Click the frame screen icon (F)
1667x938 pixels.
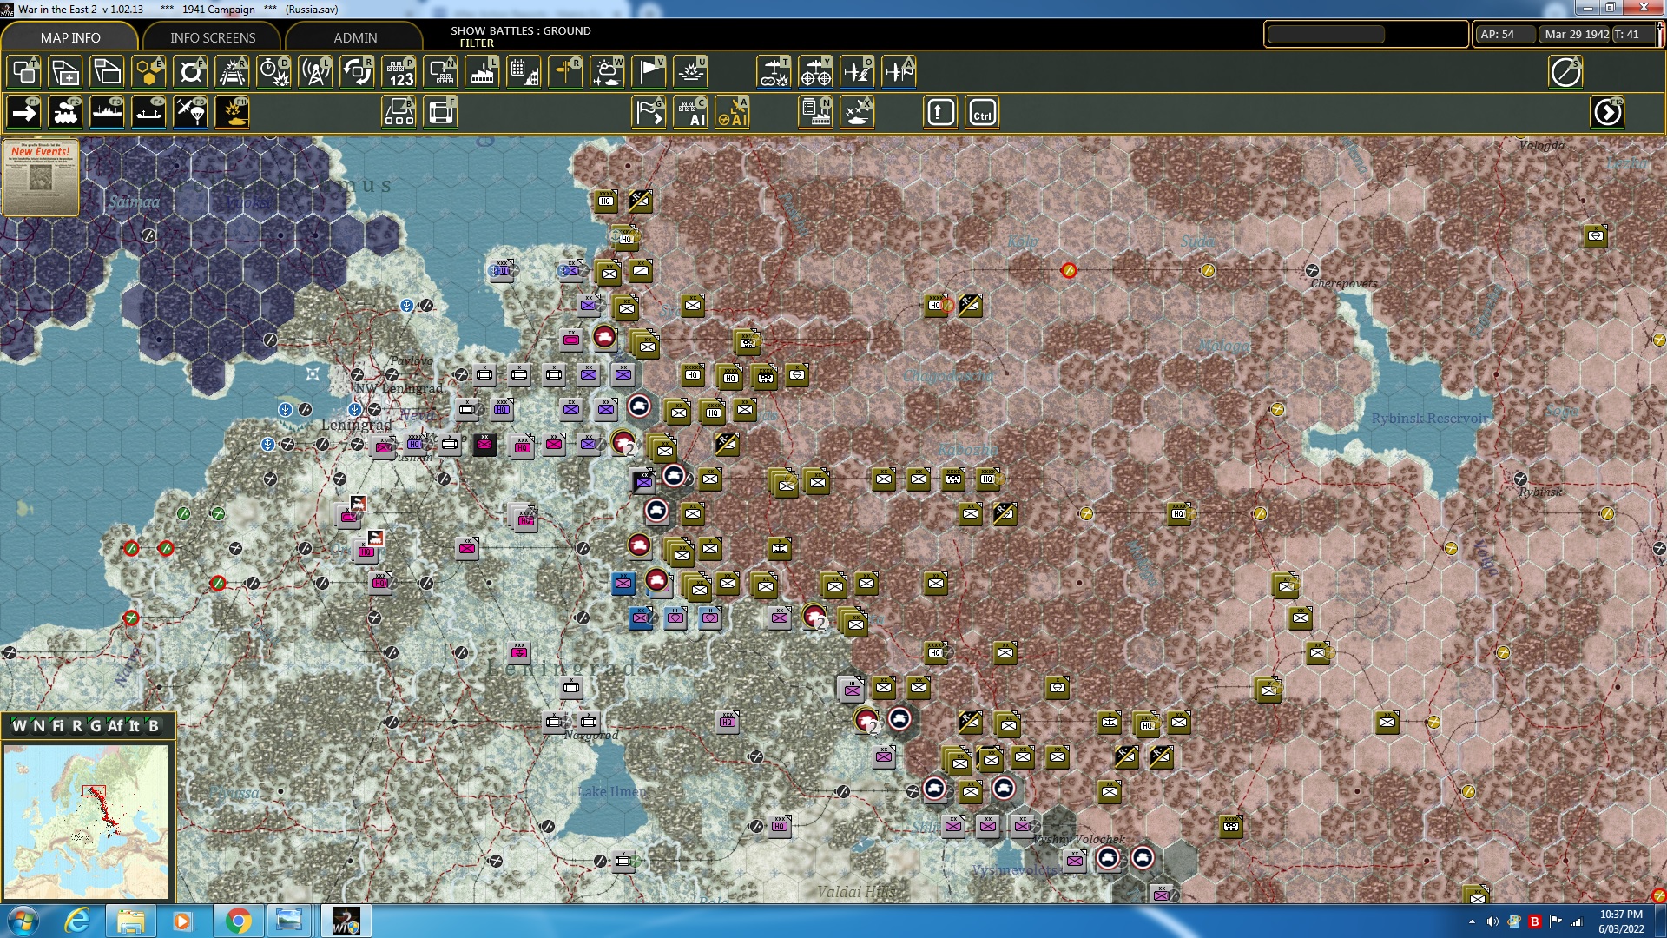pyautogui.click(x=440, y=113)
